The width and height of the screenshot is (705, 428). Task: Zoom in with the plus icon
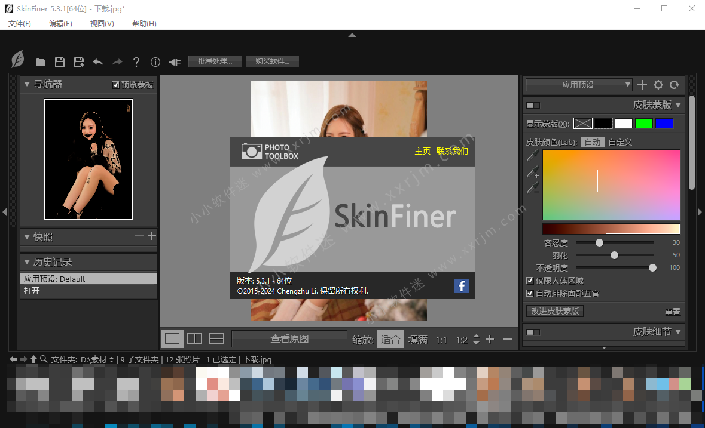pyautogui.click(x=490, y=340)
